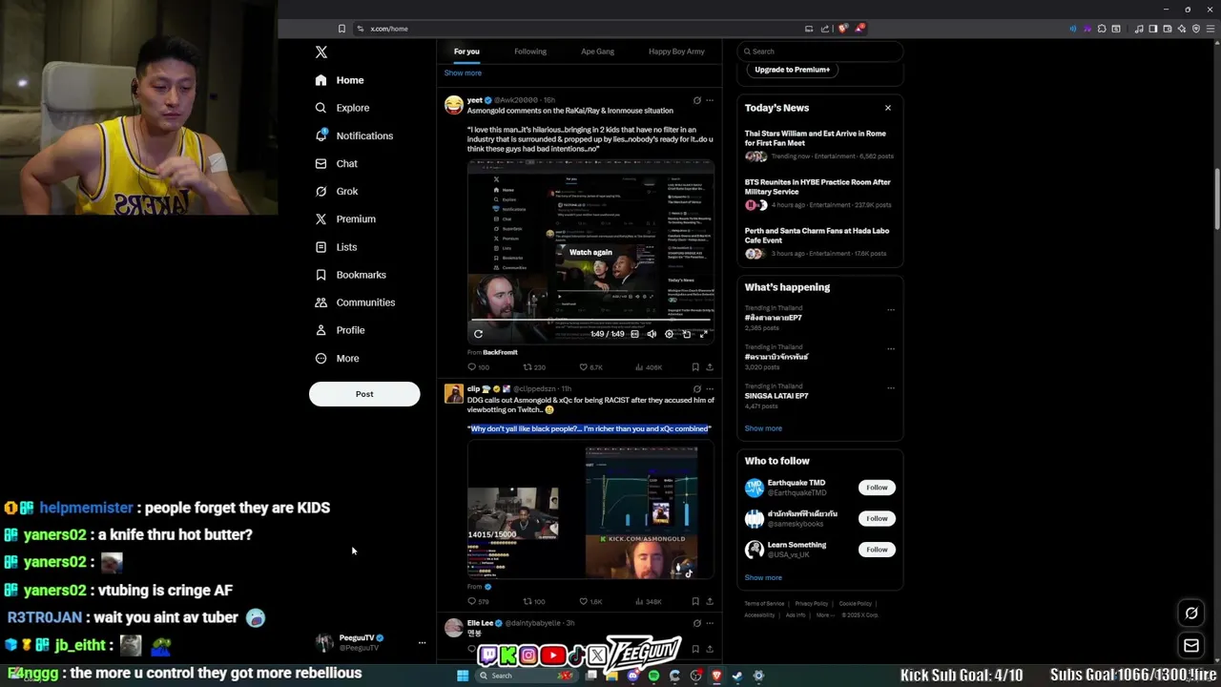This screenshot has width=1221, height=687.
Task: Open Explore in the left sidebar
Action: coord(342,108)
